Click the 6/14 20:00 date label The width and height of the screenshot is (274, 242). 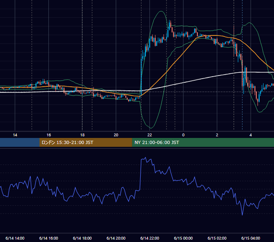pos(116,238)
